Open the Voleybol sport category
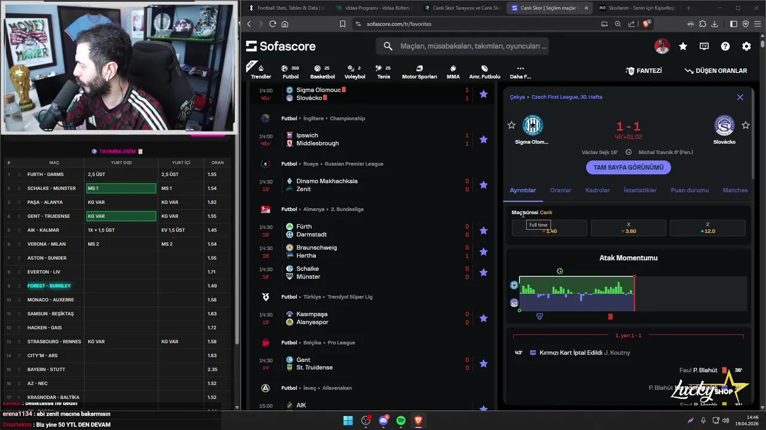Image resolution: width=766 pixels, height=430 pixels. pyautogui.click(x=355, y=72)
